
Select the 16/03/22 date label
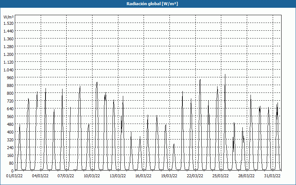coord(143,176)
